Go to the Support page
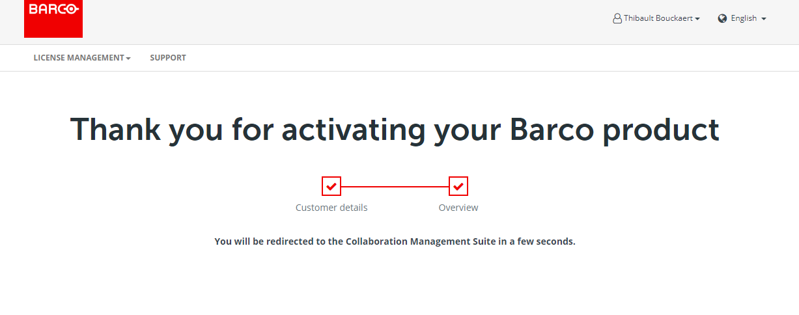799x315 pixels. 168,58
